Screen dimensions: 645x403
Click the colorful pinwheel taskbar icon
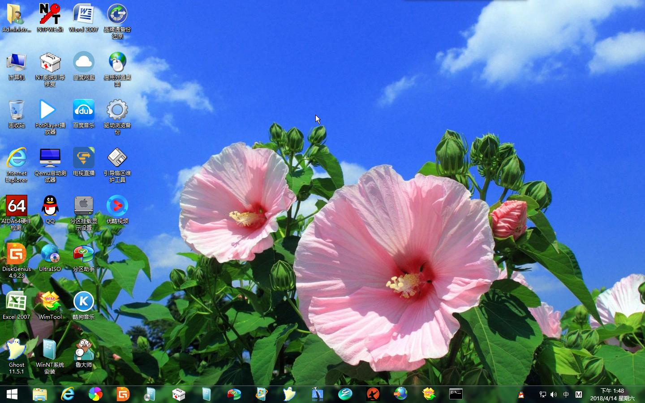tap(95, 394)
